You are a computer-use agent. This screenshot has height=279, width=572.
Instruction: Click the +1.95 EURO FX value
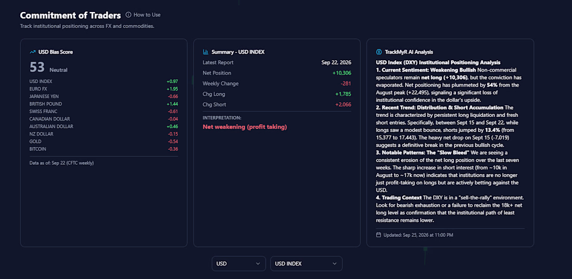point(172,89)
